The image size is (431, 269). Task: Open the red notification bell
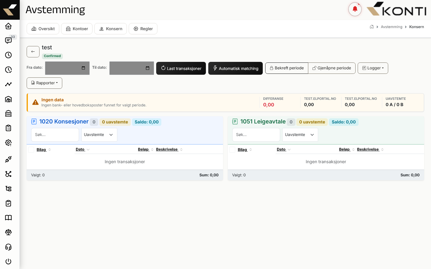(x=355, y=9)
